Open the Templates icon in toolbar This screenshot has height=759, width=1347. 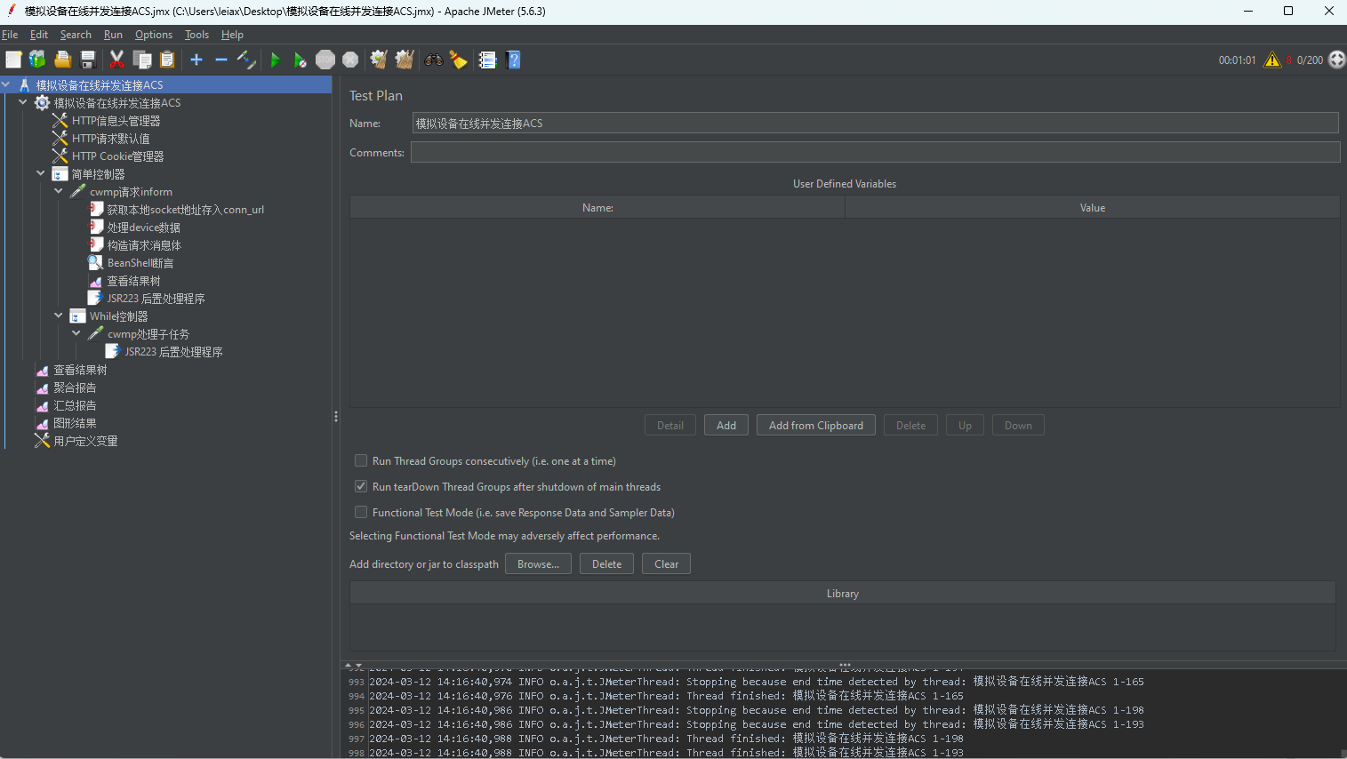click(37, 60)
